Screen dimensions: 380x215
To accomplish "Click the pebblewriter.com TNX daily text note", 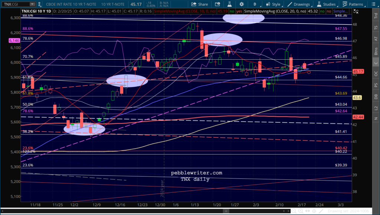I will click(196, 176).
